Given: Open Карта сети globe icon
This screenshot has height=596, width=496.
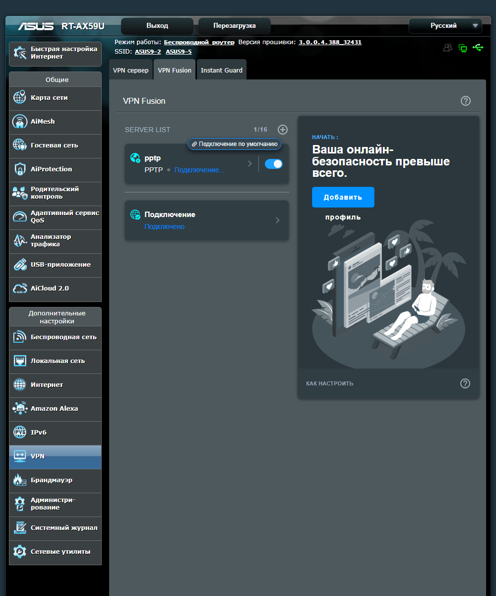Looking at the screenshot, I should coord(19,97).
